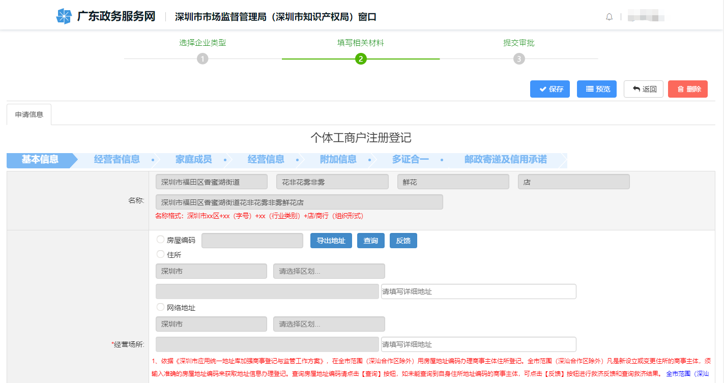Go back using the 返回 button
The image size is (724, 383).
point(643,89)
